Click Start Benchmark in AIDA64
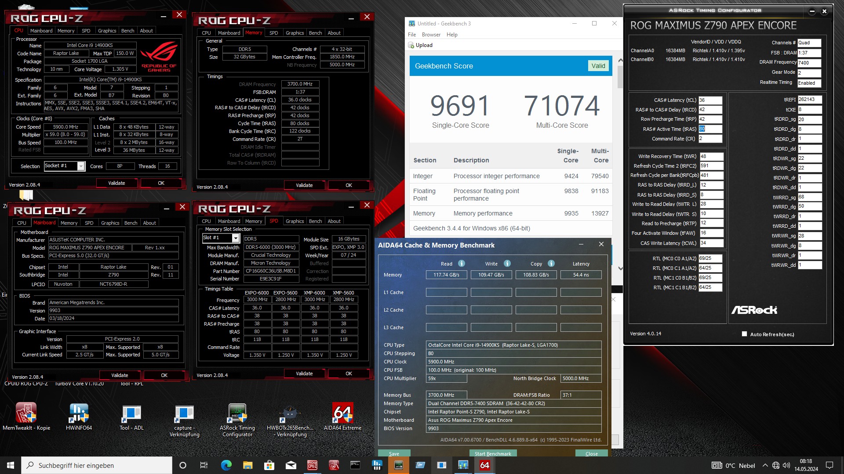Viewport: 844px width, 474px height. [493, 453]
